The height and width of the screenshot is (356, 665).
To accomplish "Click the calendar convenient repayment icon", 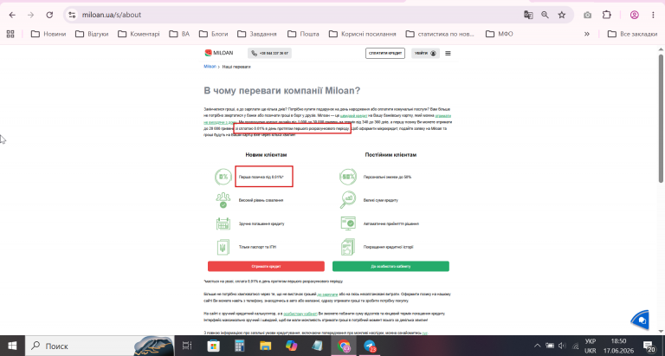I will [x=223, y=223].
